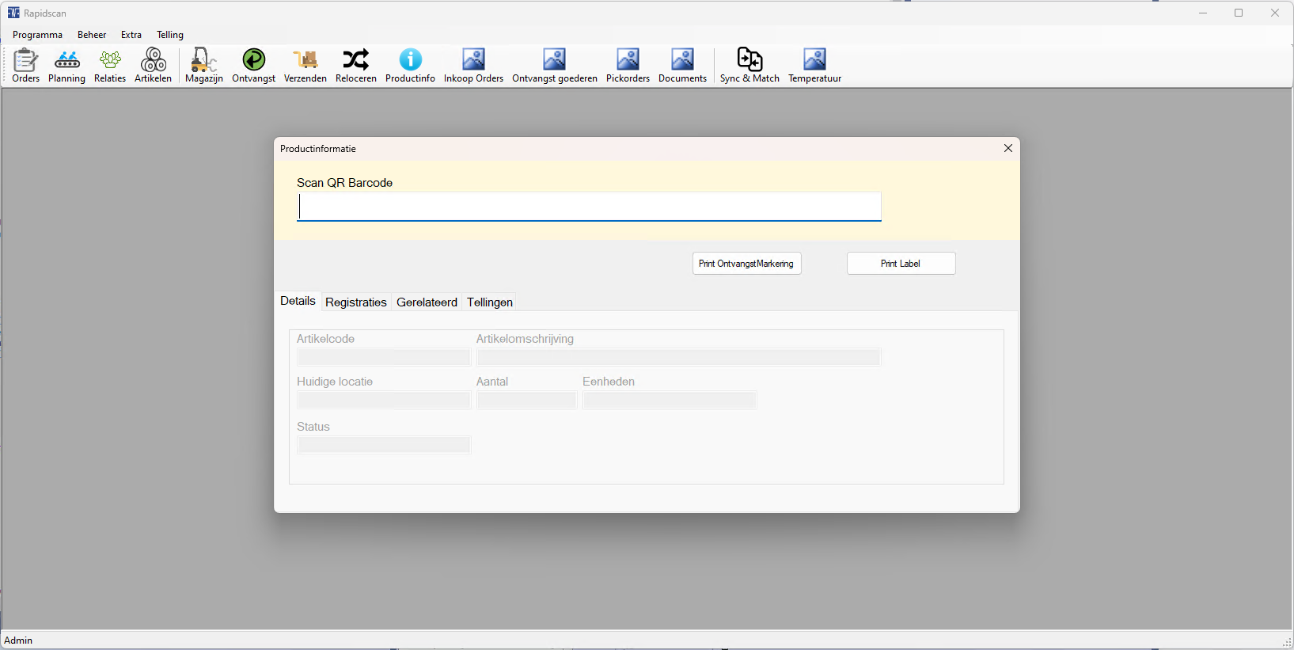This screenshot has width=1294, height=650.
Task: Open the Programma menu
Action: point(37,35)
